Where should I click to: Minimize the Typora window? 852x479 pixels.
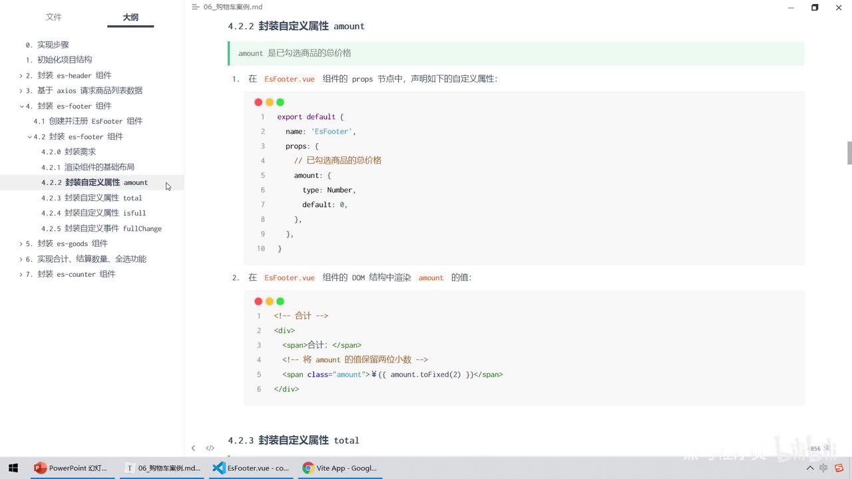[x=791, y=7]
